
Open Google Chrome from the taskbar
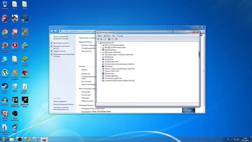tap(28, 139)
